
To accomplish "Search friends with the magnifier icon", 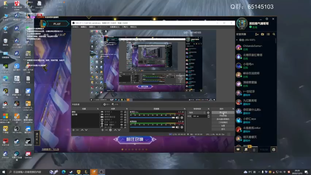I will pyautogui.click(x=274, y=34).
